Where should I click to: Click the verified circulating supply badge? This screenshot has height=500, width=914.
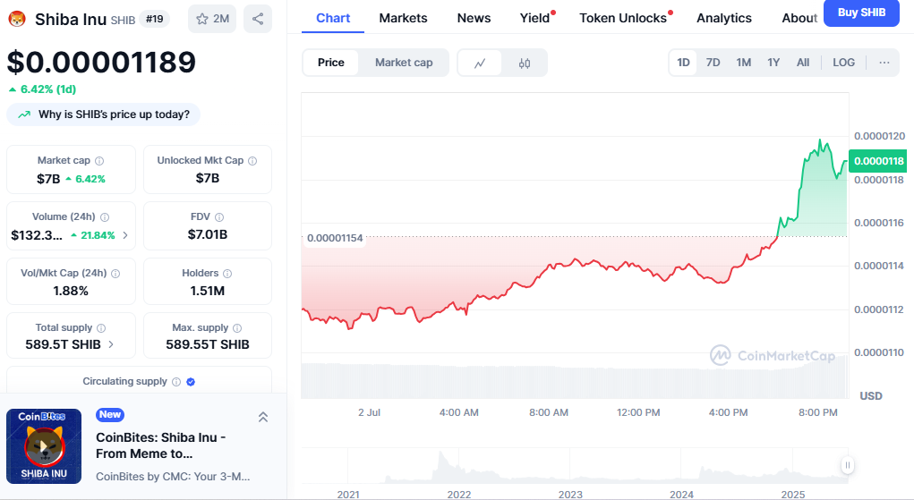pos(191,382)
